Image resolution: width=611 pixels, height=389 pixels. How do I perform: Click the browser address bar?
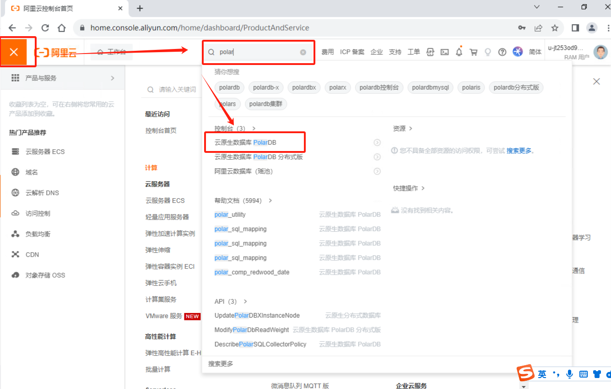tap(293, 28)
